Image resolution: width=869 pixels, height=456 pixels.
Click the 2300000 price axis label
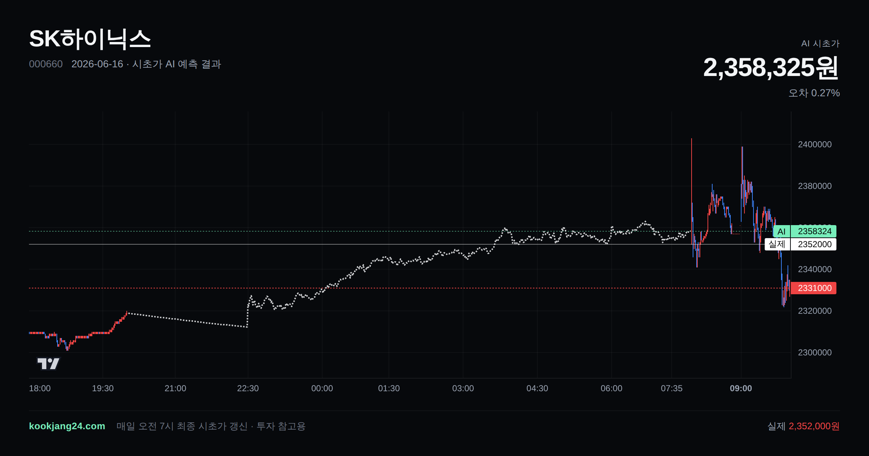(815, 352)
